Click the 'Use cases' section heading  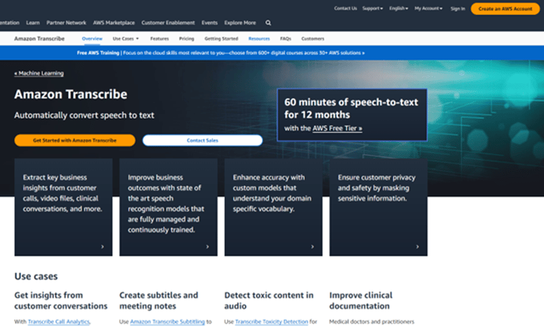tap(36, 276)
